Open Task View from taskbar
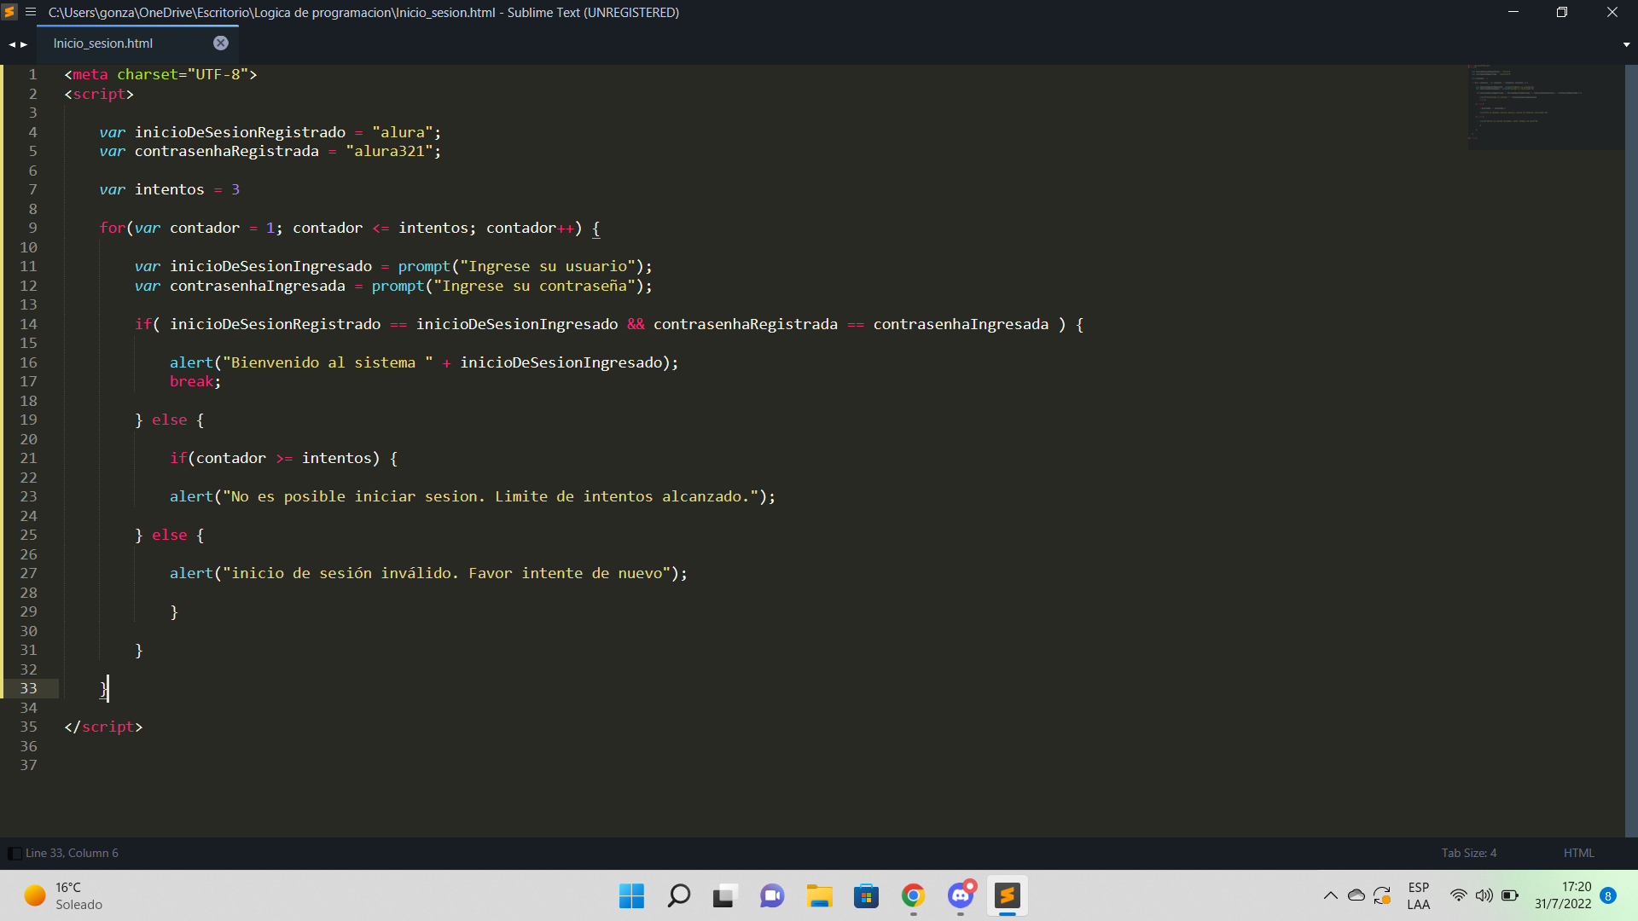 [x=724, y=895]
